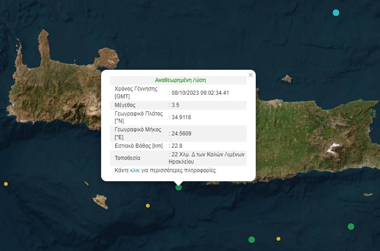Screen dimensions: 380x251
Task: Click the origin time 08/10/2023 09:02:34.41
Action: (x=200, y=92)
